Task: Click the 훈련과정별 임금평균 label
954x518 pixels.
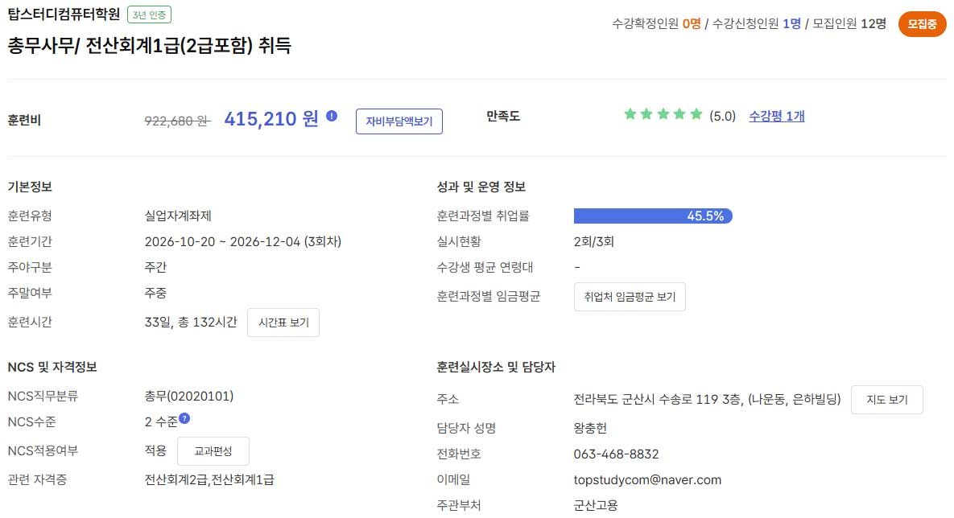Action: click(x=489, y=297)
